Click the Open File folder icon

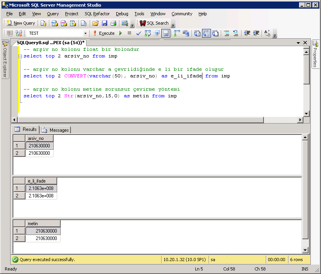pos(96,23)
